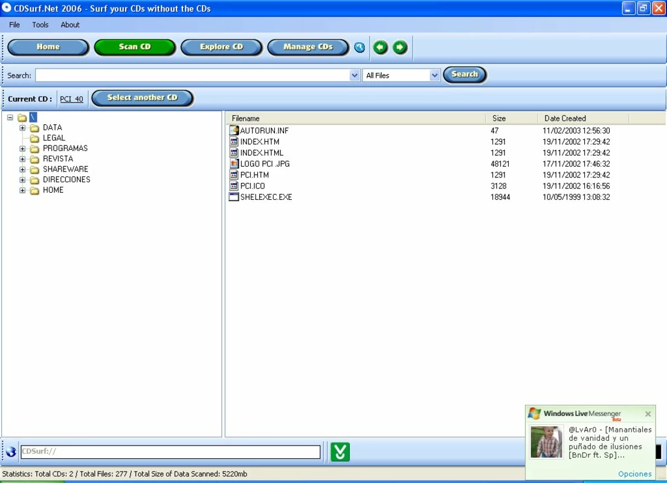Click the AUTORUN.INF file icon
Image resolution: width=667 pixels, height=483 pixels.
[x=234, y=130]
